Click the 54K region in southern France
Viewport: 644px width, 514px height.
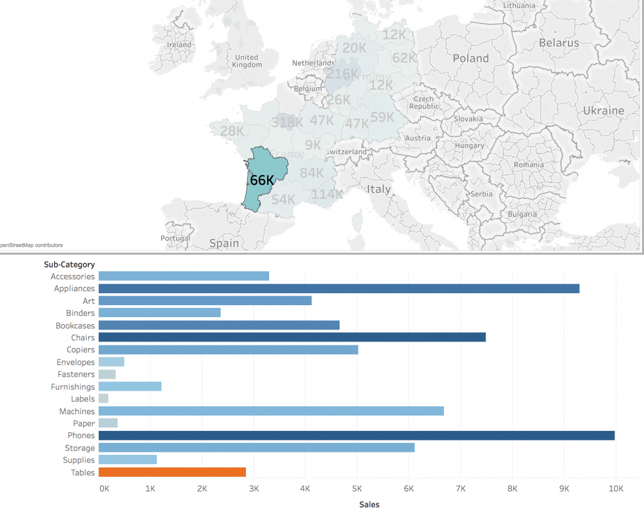pos(283,199)
